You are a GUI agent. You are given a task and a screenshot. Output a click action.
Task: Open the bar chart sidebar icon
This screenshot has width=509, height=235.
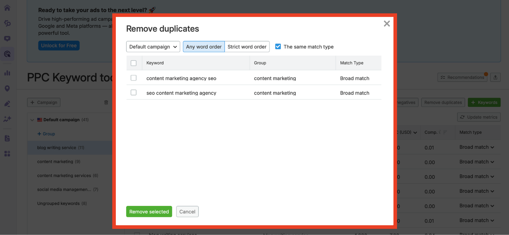point(7,73)
